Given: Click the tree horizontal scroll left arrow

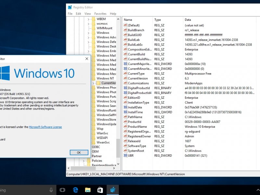Looking at the screenshot, I should (x=69, y=168).
